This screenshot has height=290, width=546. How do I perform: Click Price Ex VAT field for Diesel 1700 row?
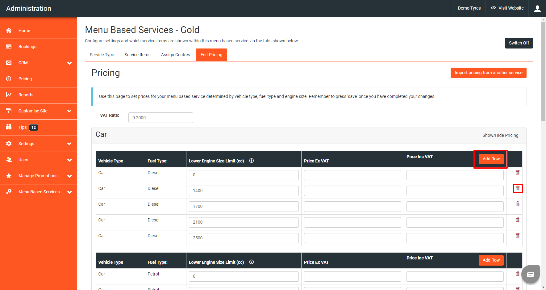coord(352,206)
